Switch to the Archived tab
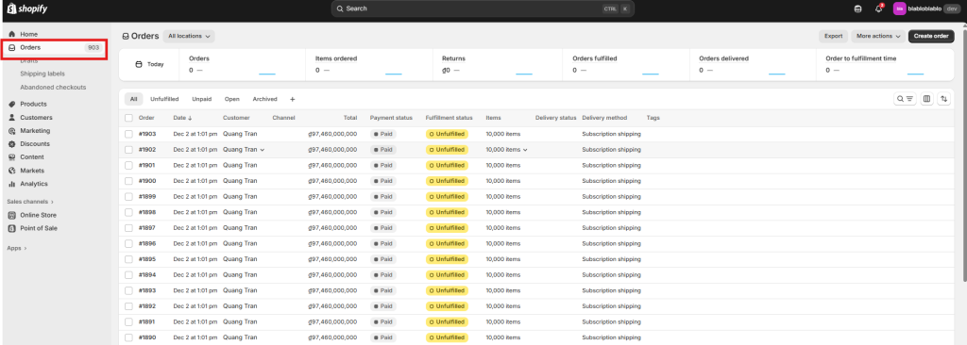The width and height of the screenshot is (967, 345). tap(264, 99)
